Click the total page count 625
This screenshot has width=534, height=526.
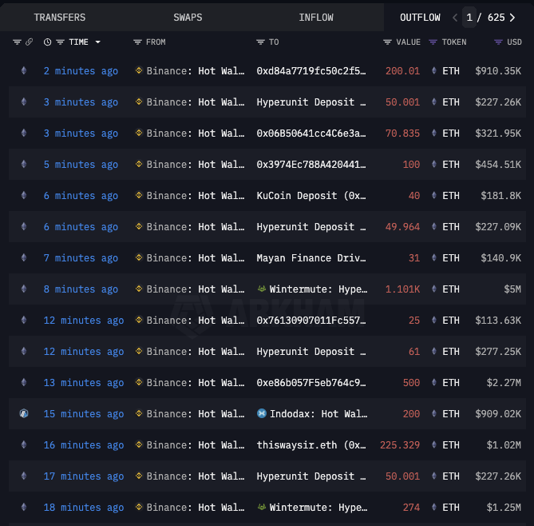(496, 18)
